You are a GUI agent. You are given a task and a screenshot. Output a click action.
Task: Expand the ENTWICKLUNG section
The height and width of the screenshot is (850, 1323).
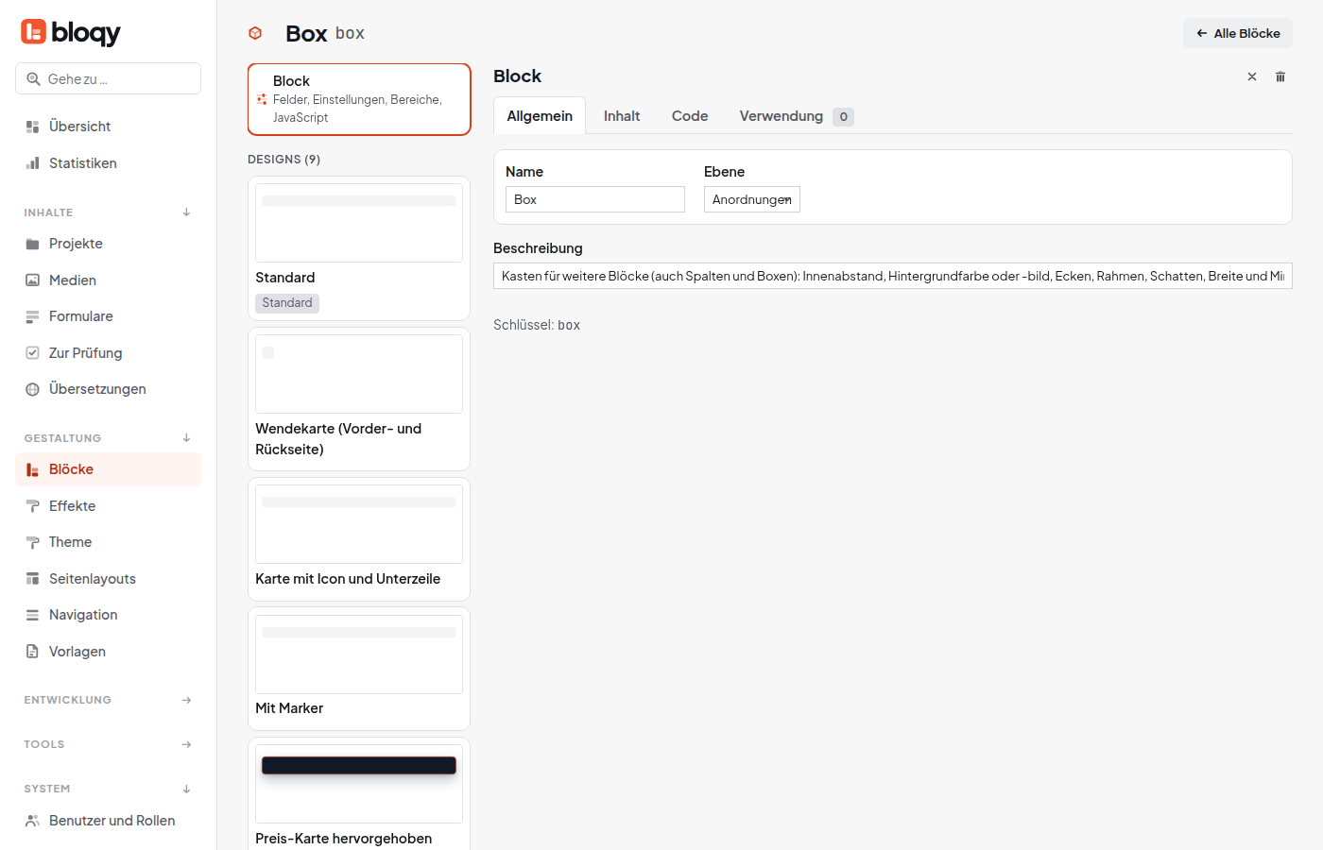coord(186,700)
